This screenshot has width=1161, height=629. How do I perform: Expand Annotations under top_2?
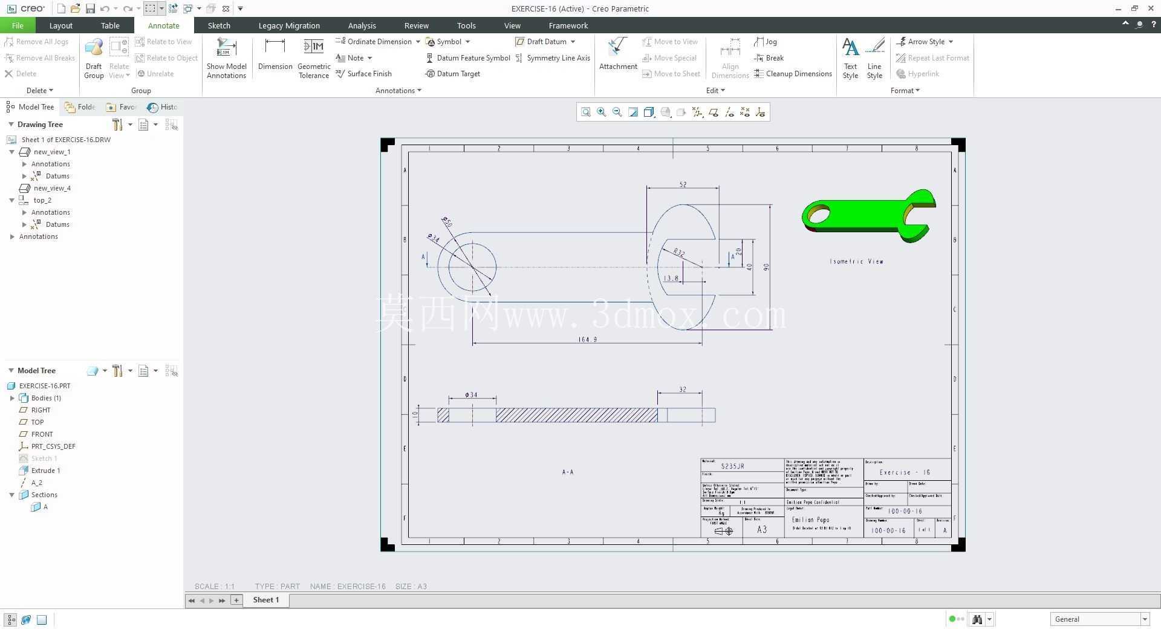click(x=24, y=212)
